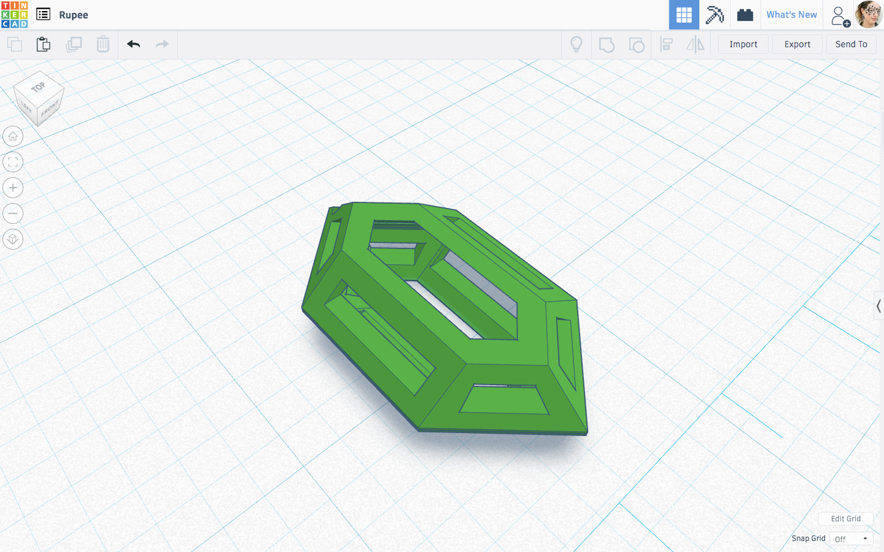The image size is (884, 552).
Task: Open the Bricks mode
Action: click(x=745, y=15)
